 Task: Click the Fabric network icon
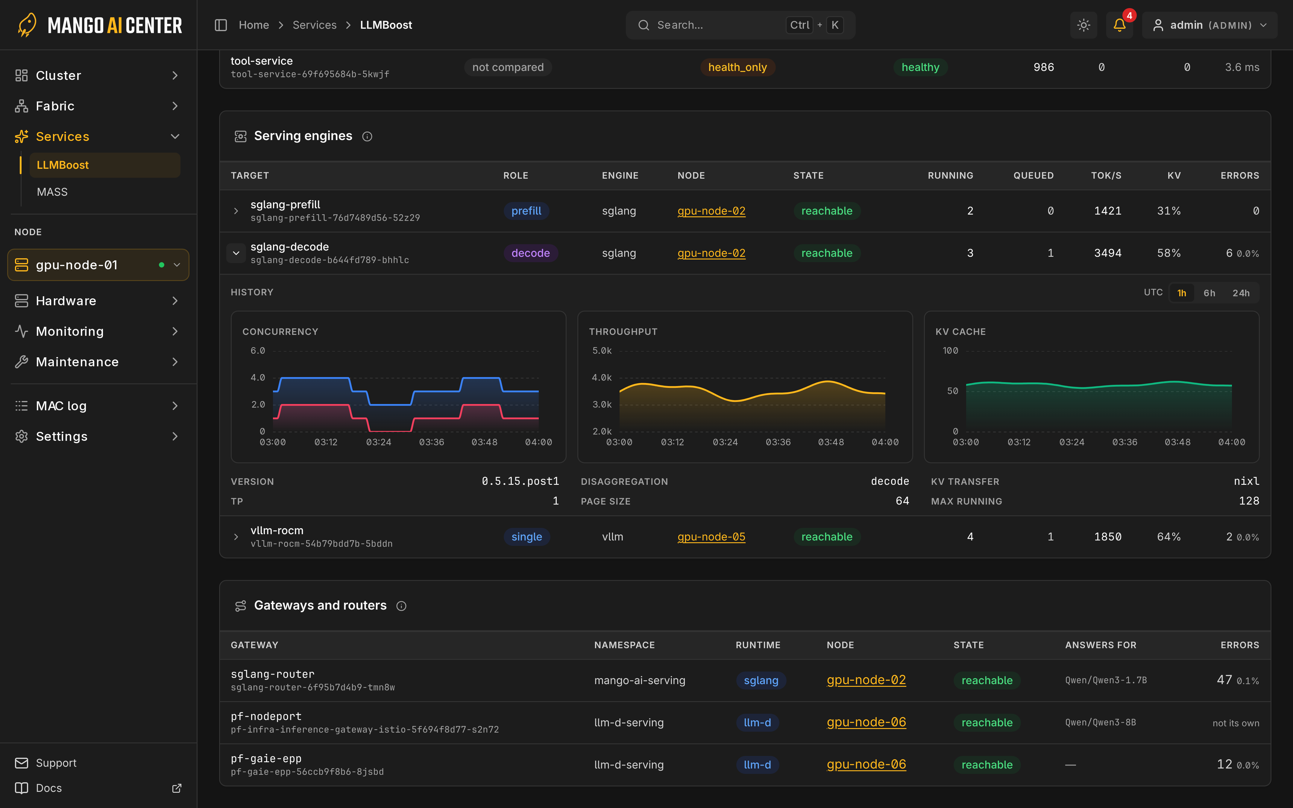(21, 106)
